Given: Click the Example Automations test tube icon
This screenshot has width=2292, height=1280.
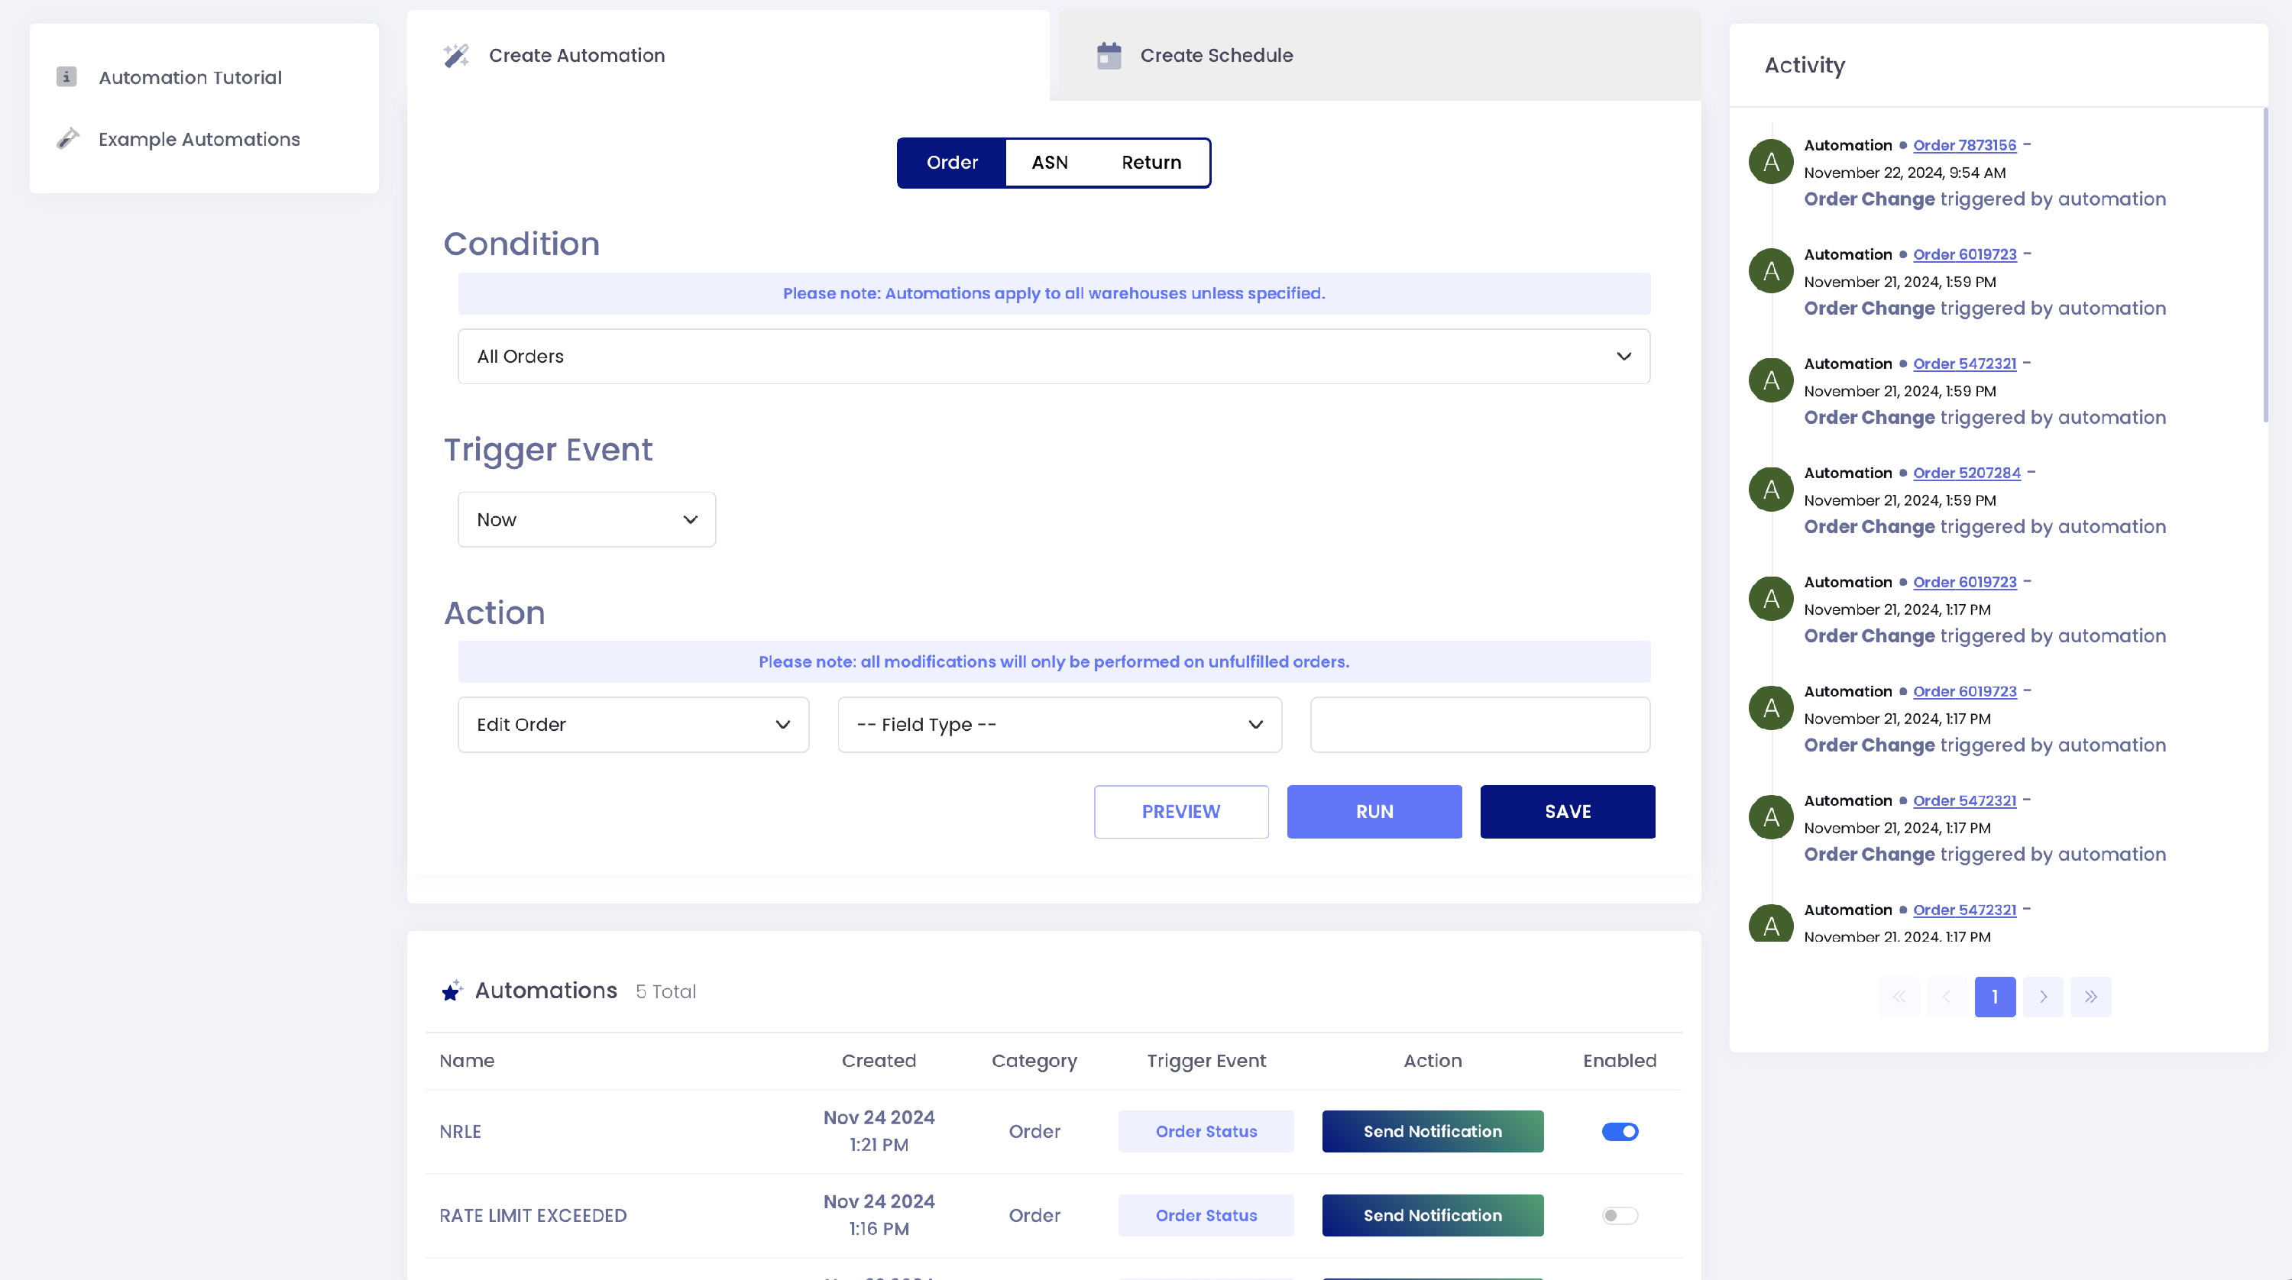Looking at the screenshot, I should click(x=68, y=140).
